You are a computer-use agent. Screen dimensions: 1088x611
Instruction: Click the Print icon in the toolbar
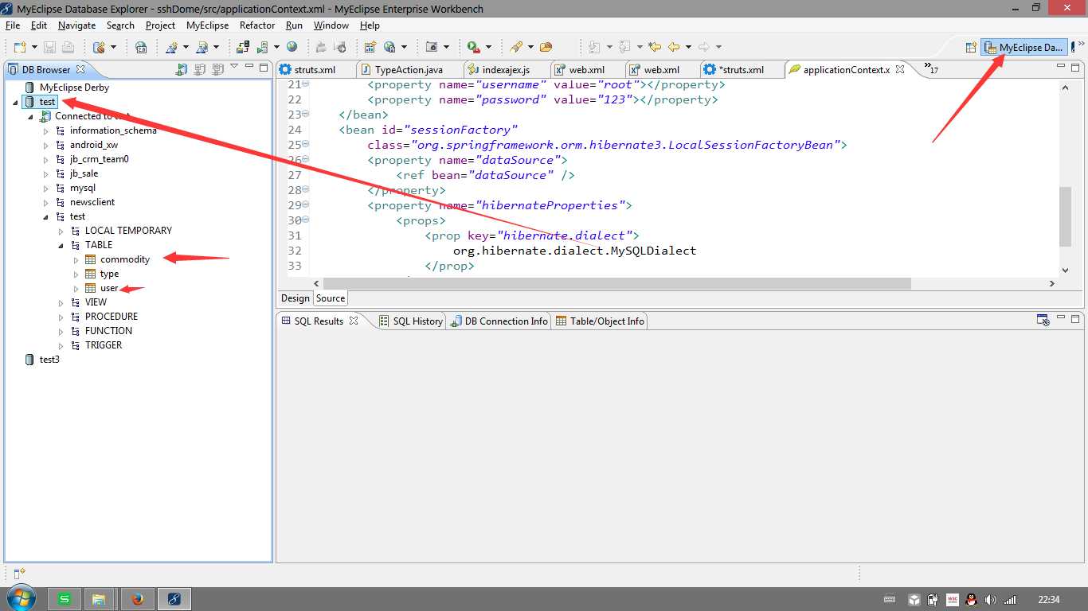coord(68,47)
